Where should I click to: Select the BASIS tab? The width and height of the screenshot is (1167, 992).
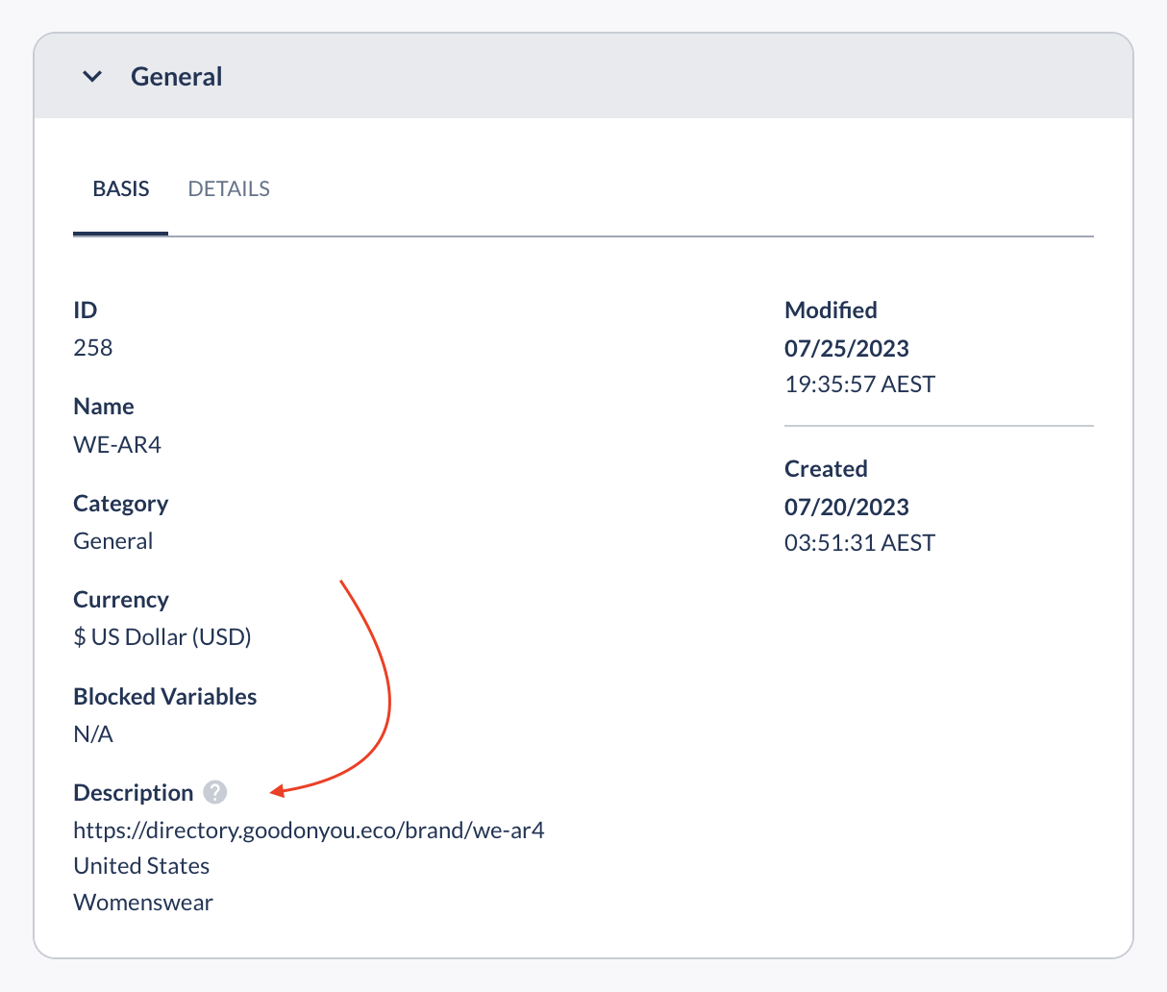(x=121, y=189)
